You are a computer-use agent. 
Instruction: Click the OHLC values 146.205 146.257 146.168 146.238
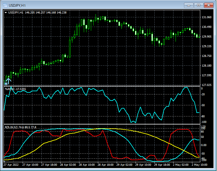click(46, 13)
